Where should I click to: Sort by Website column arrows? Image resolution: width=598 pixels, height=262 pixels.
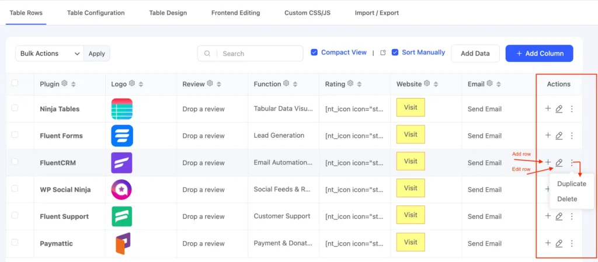tap(436, 84)
